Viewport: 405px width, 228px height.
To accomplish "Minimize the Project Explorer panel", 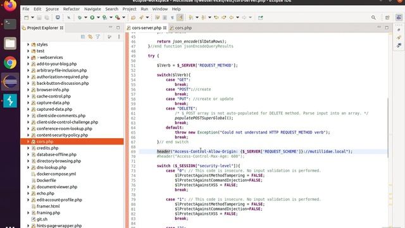I will pos(111,27).
